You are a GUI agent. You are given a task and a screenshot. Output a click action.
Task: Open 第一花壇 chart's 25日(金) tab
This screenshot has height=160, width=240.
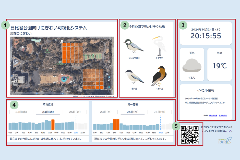(x=160, y=112)
